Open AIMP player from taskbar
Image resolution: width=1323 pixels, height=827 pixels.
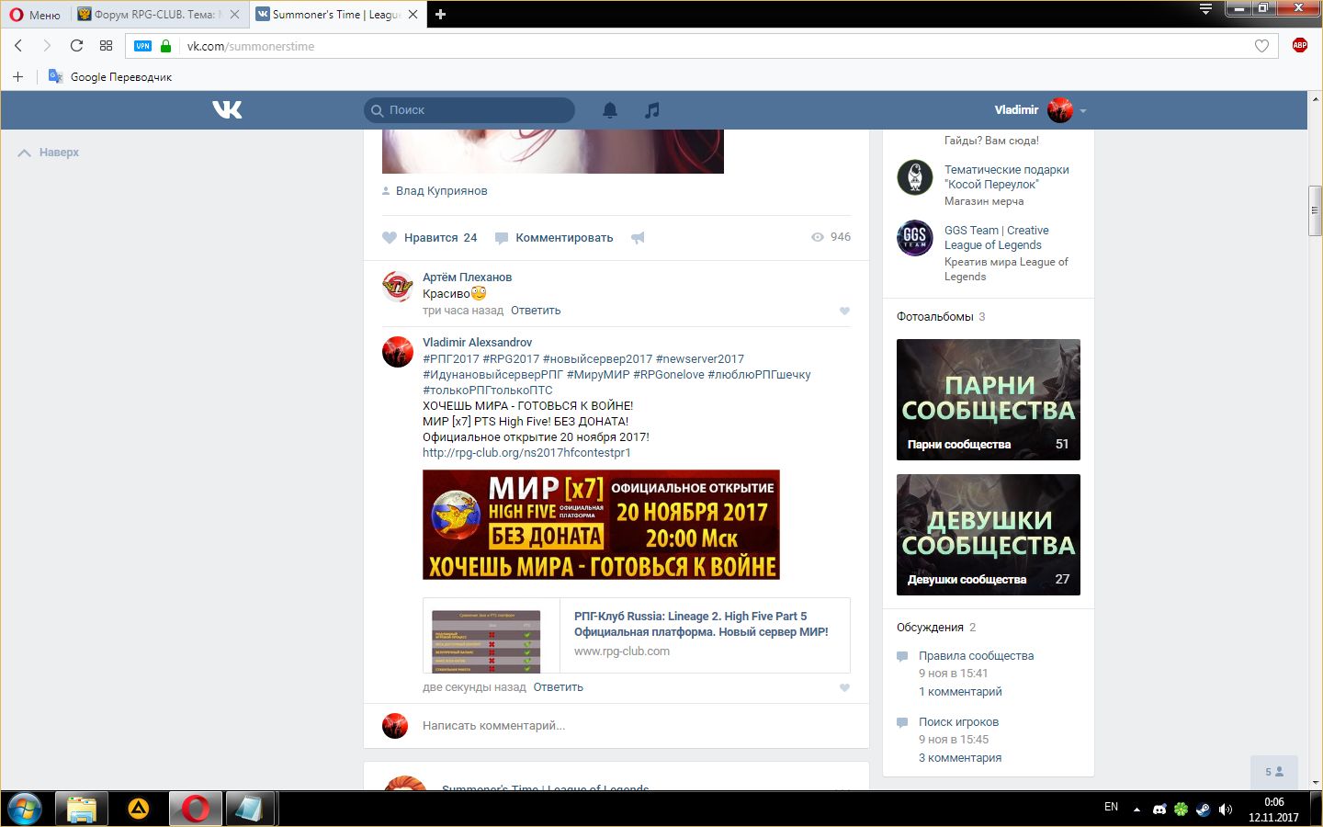[x=139, y=810]
